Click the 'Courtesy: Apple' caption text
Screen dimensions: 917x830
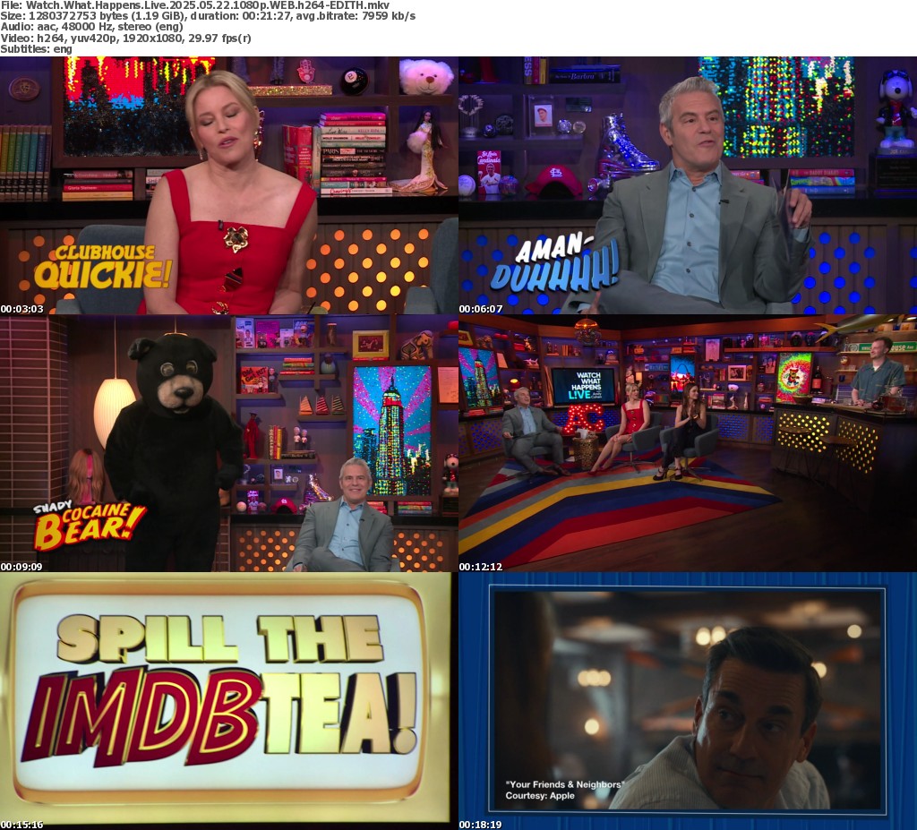pos(540,795)
